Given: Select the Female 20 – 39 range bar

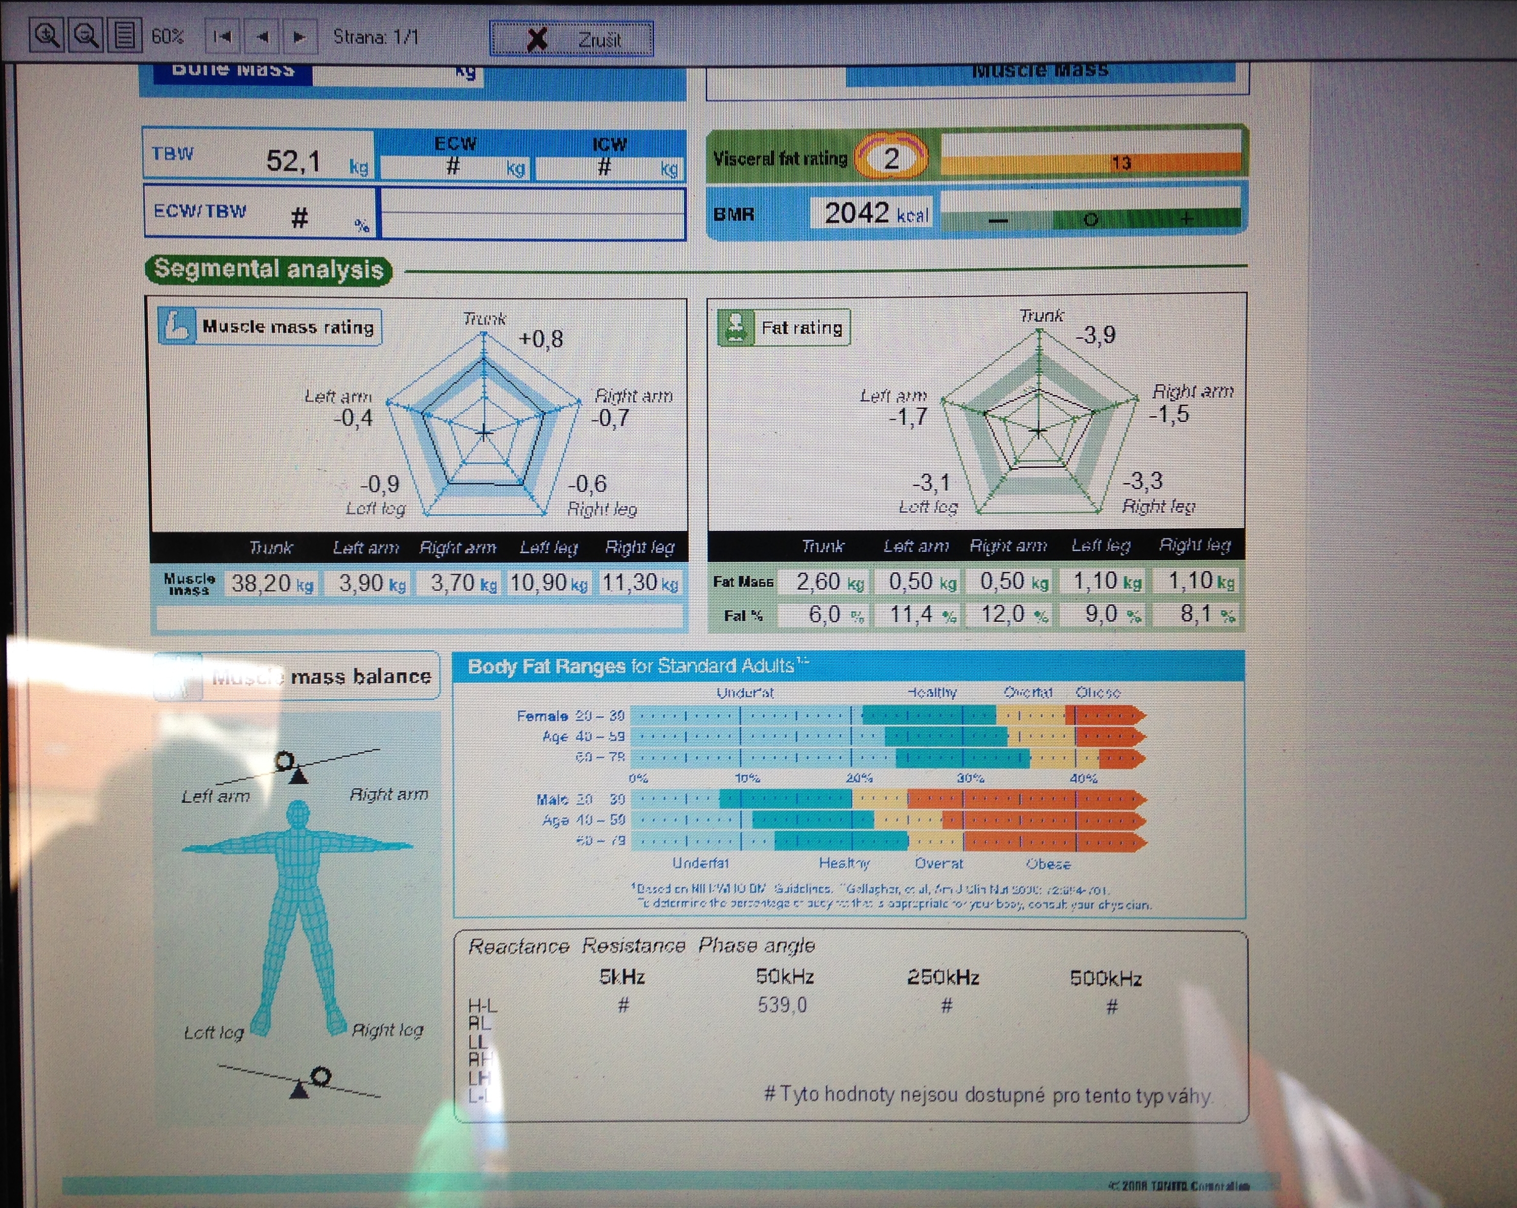Looking at the screenshot, I should coord(888,716).
